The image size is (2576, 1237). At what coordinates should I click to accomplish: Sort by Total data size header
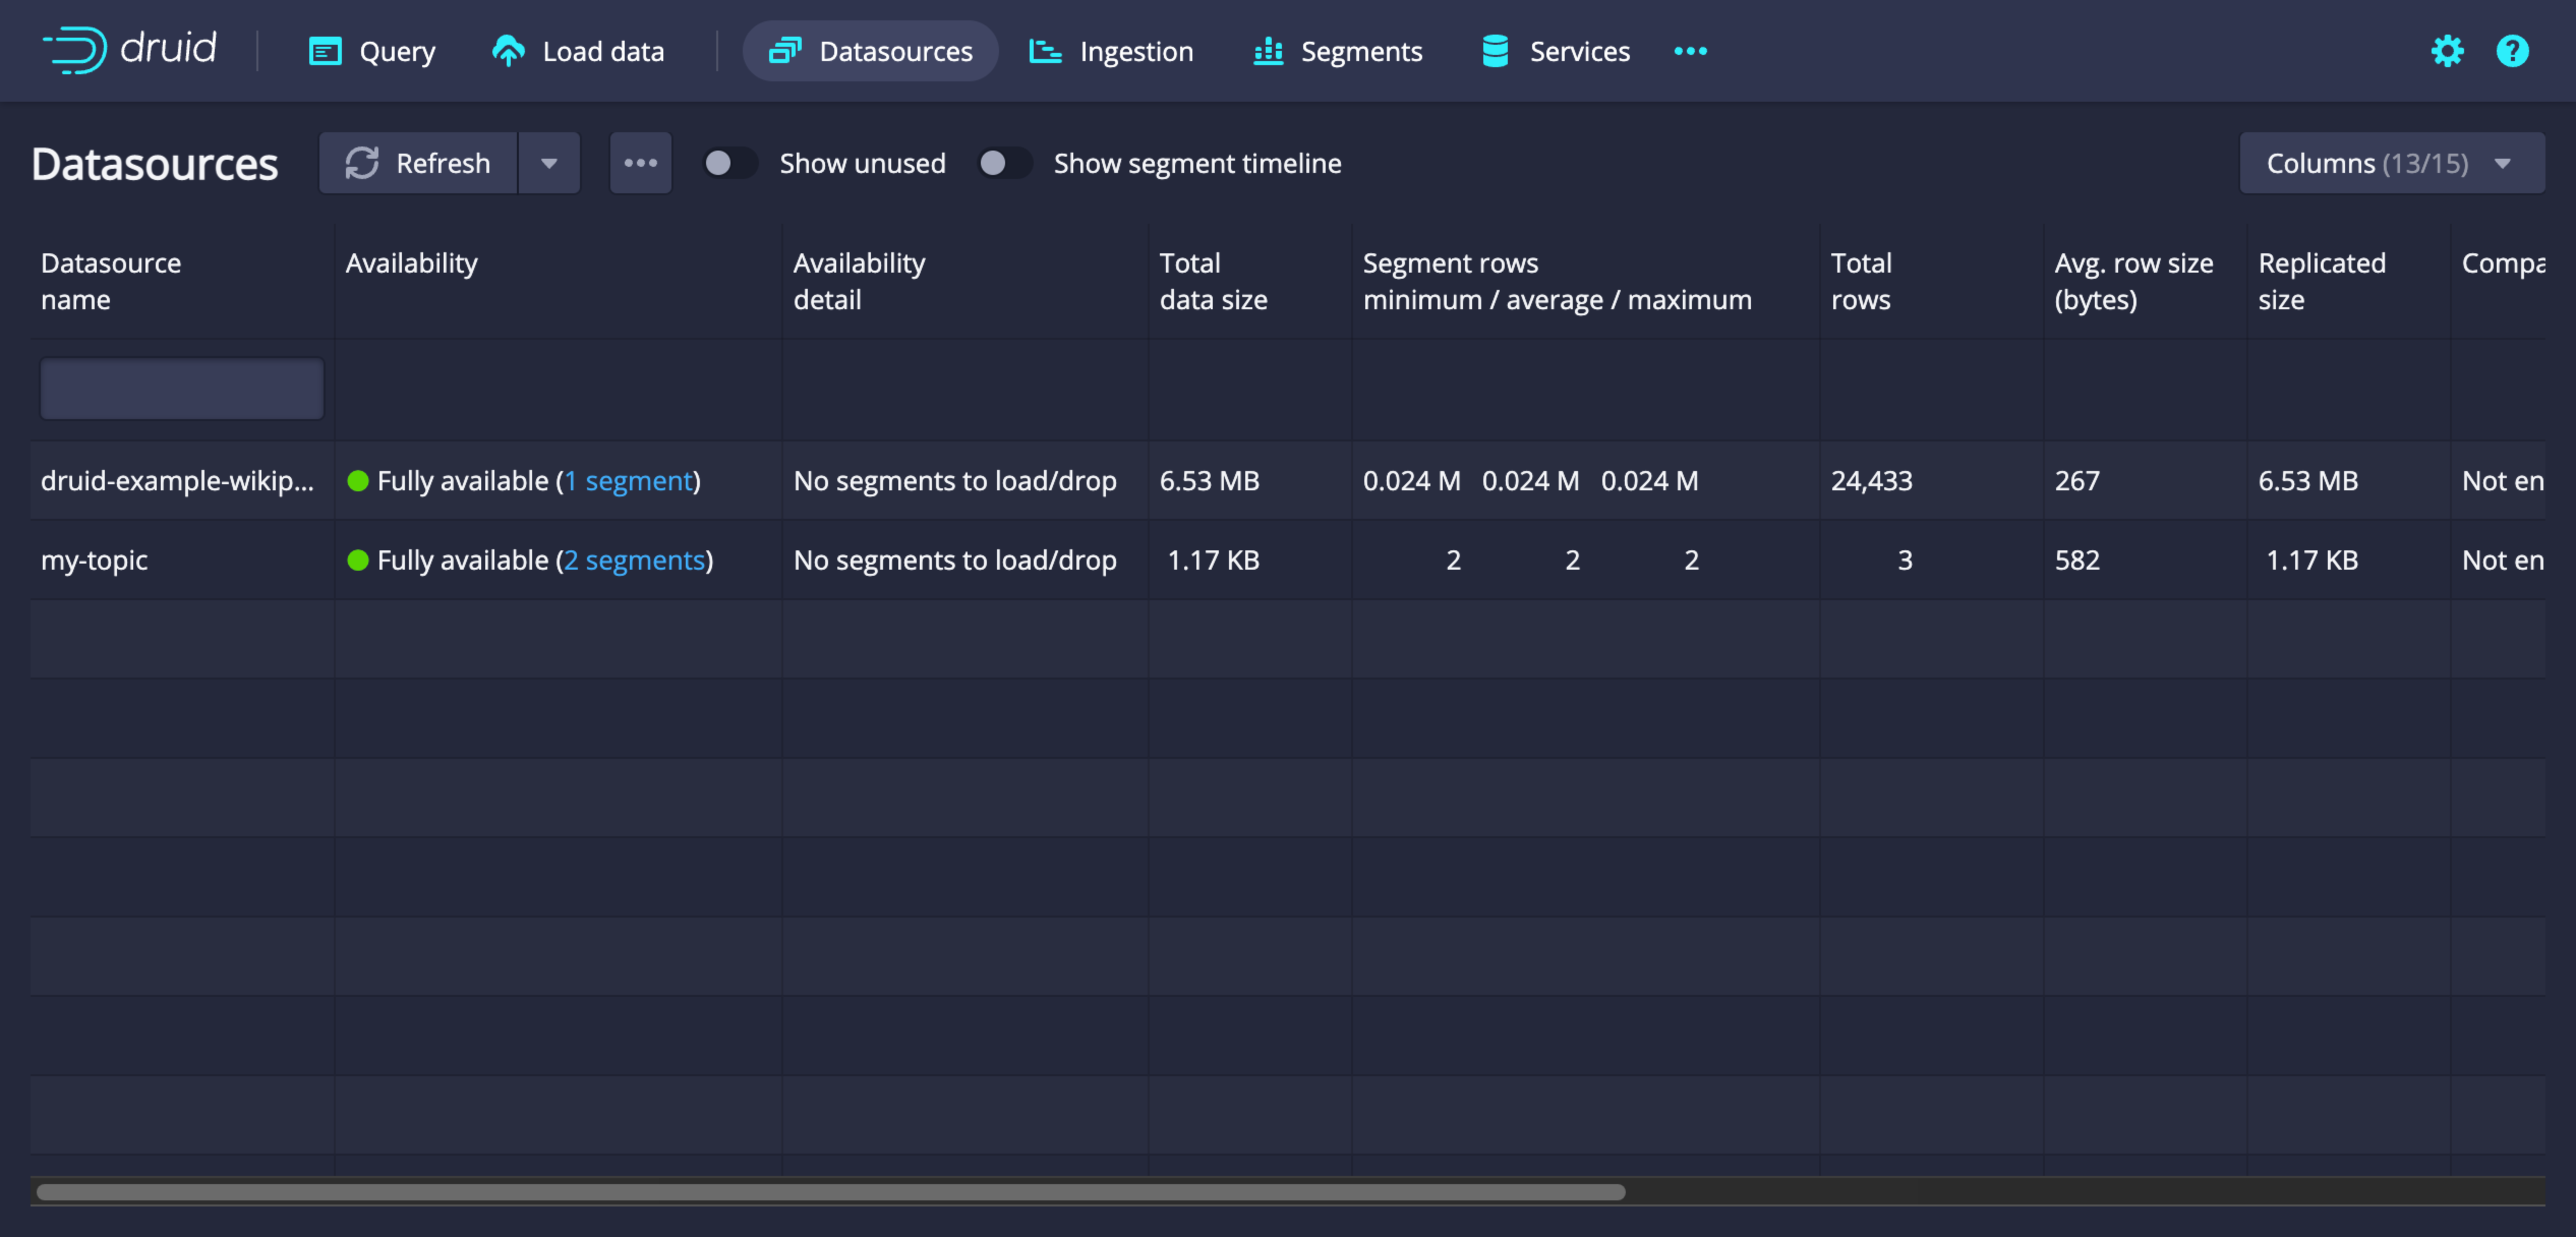coord(1250,281)
